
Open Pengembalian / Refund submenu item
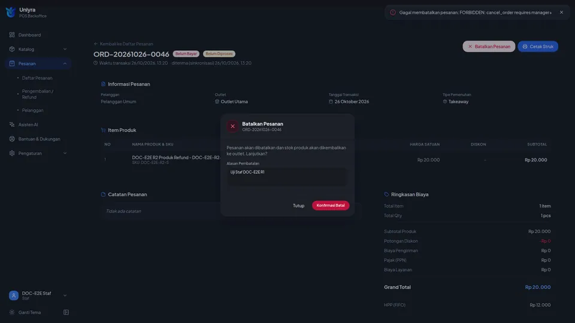(x=37, y=94)
